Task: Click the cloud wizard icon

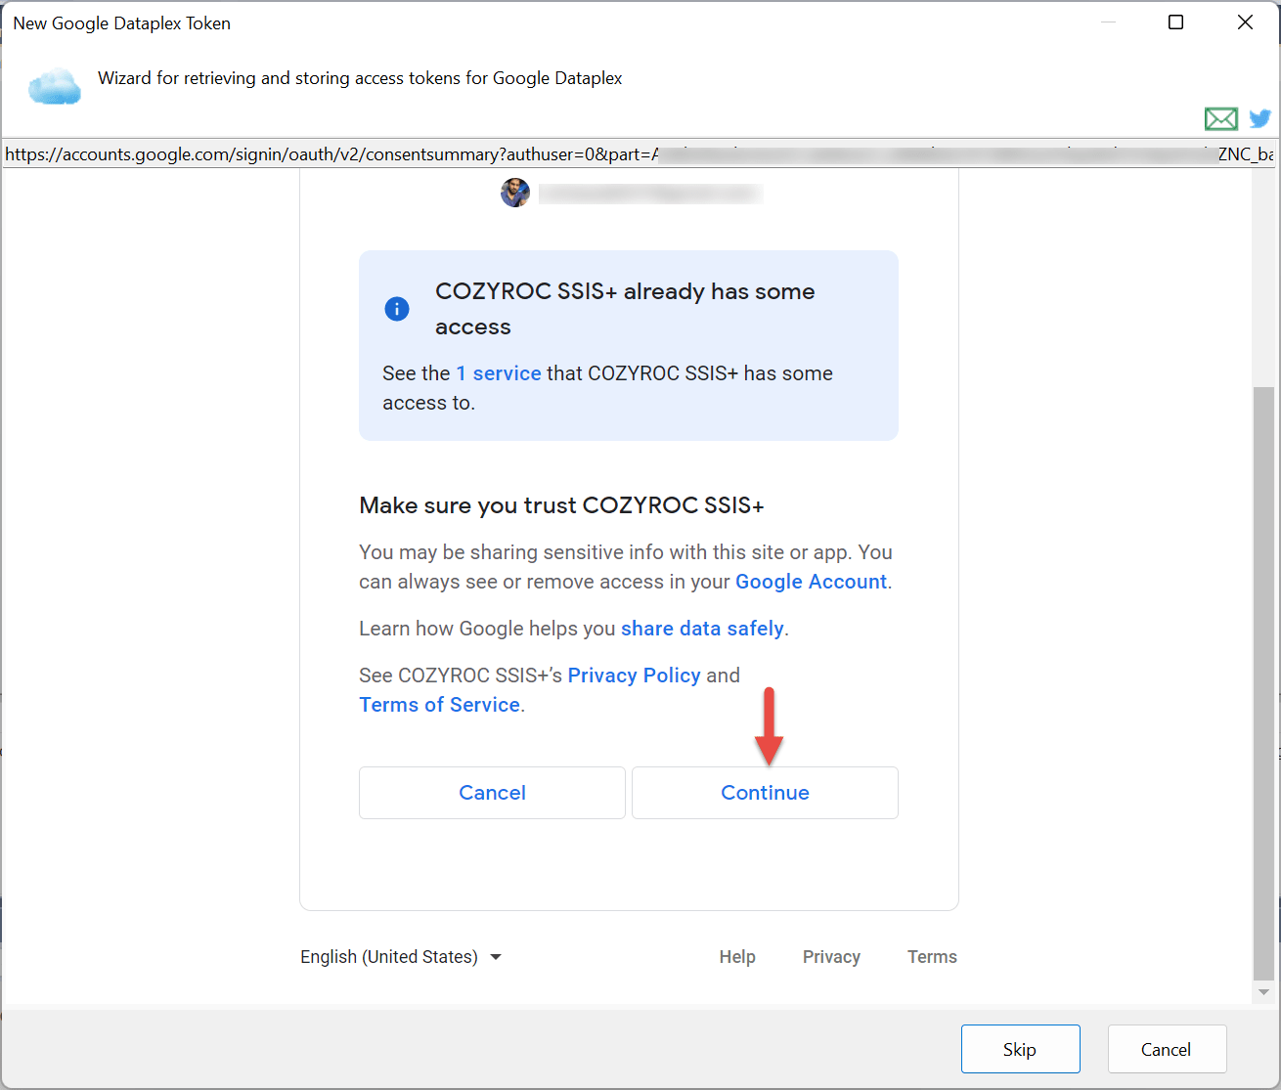Action: click(x=55, y=86)
